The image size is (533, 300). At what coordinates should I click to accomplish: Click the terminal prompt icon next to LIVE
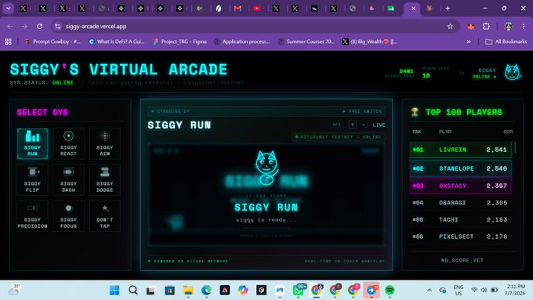click(x=364, y=125)
